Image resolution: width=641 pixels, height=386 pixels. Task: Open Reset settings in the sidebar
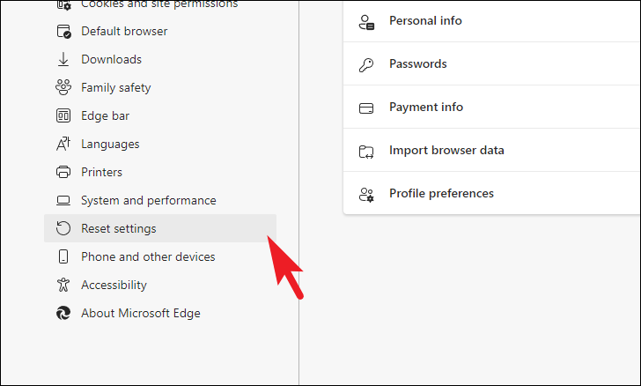119,228
